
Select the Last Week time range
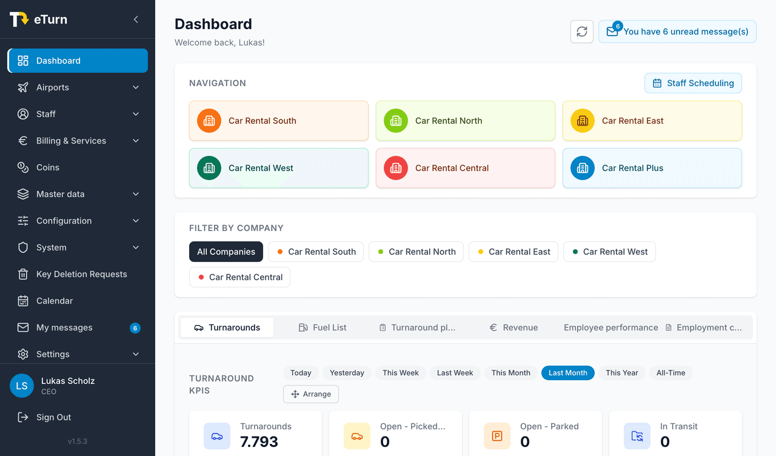click(x=455, y=373)
